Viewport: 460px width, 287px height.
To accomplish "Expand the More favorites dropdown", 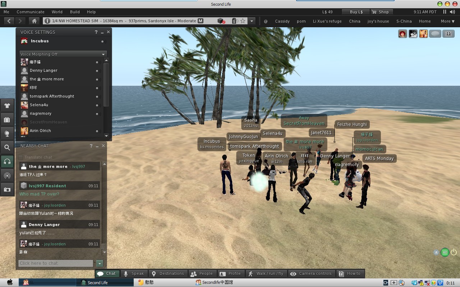I will click(x=447, y=21).
